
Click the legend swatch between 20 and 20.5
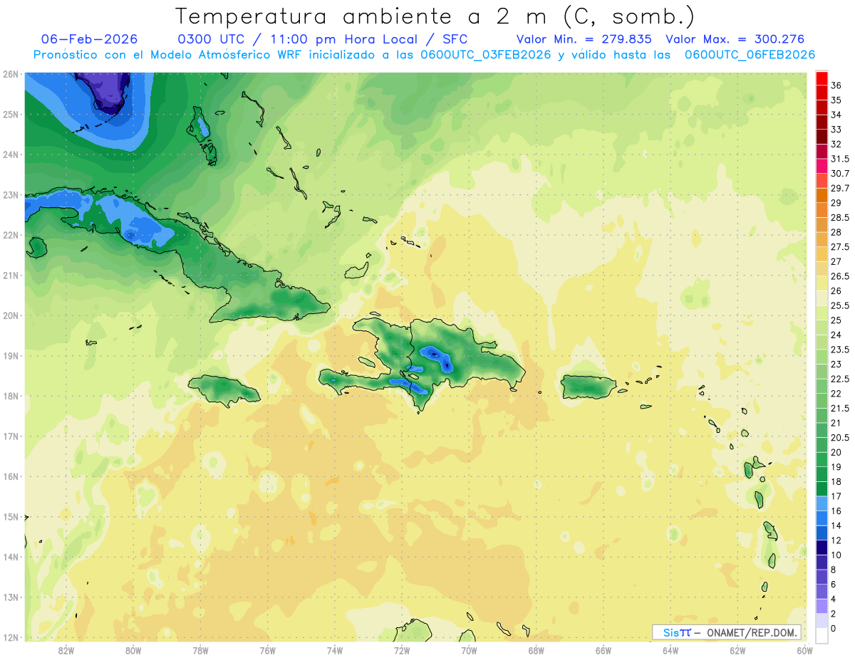[x=822, y=445]
